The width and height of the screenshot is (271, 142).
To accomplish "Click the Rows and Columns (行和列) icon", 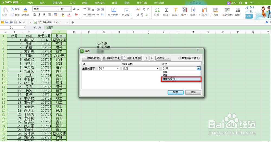I will pyautogui.click(x=204, y=10).
